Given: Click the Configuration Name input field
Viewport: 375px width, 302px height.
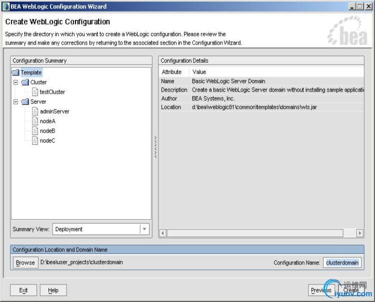Looking at the screenshot, I should [x=342, y=263].
